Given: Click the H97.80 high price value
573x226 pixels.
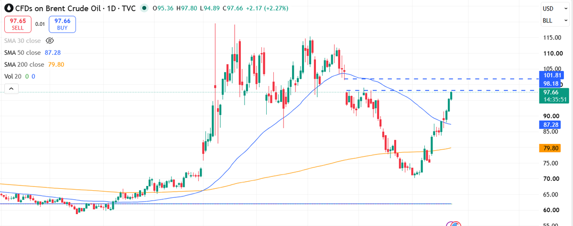Looking at the screenshot, I should (x=187, y=8).
